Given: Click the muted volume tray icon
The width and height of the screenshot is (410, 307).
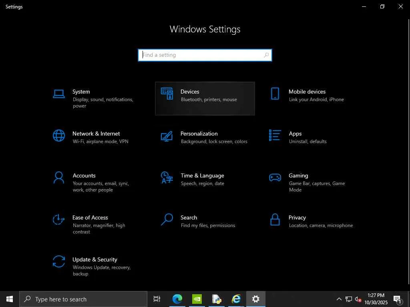Looking at the screenshot, I should pyautogui.click(x=358, y=299).
